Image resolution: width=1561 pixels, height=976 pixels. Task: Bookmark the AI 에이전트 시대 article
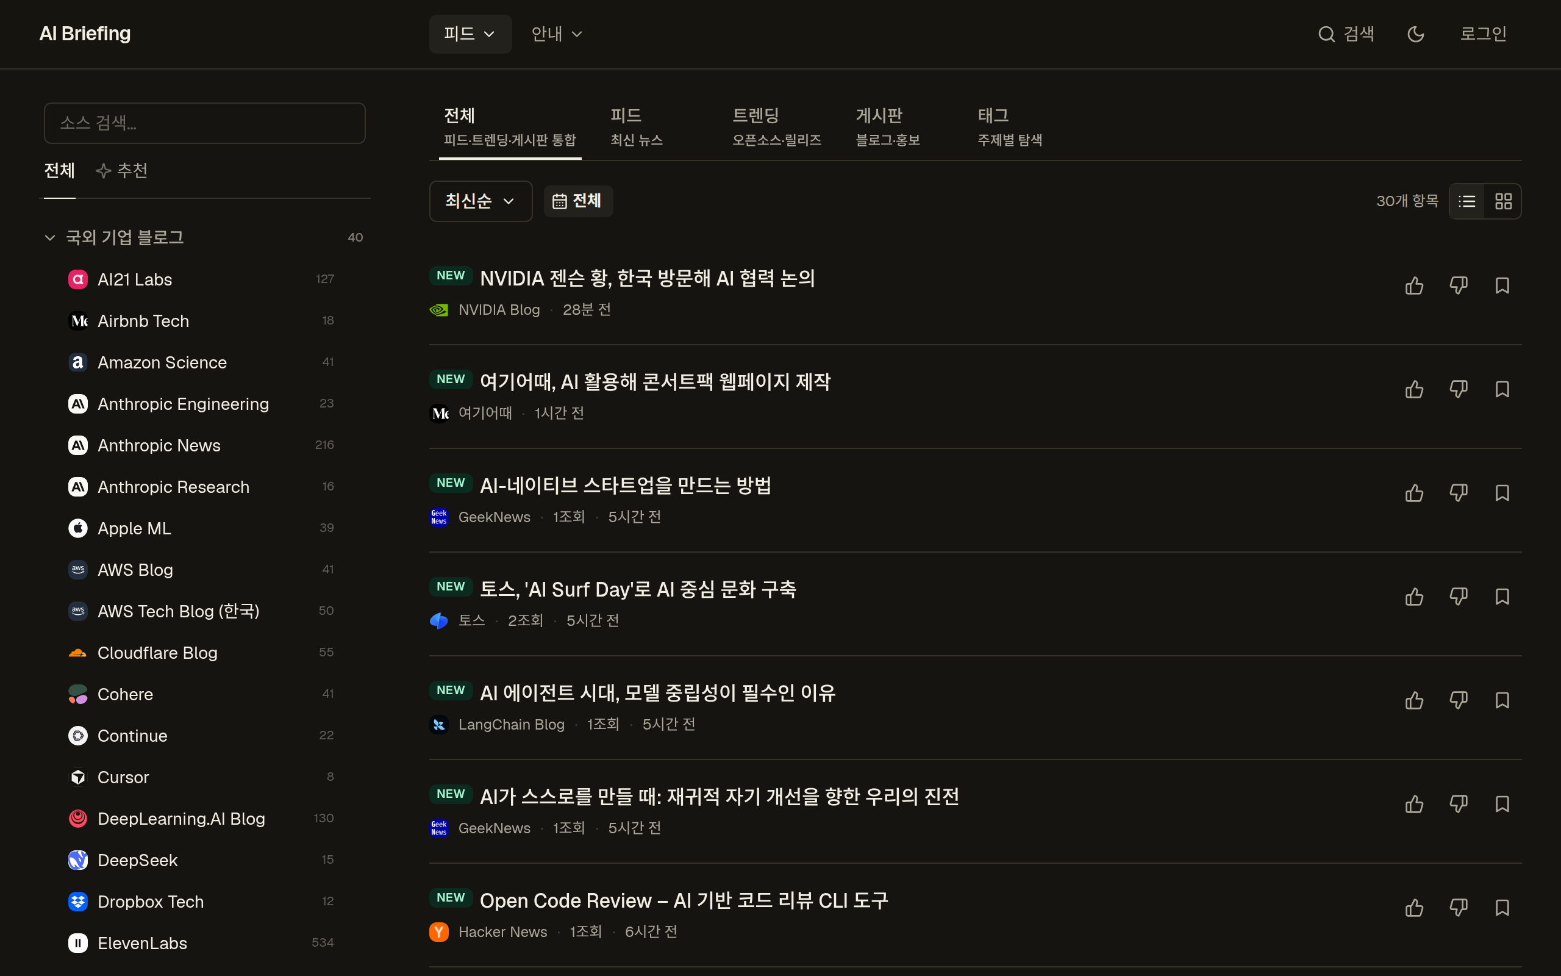tap(1502, 700)
